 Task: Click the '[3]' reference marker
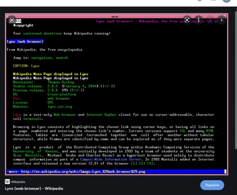[150, 164]
